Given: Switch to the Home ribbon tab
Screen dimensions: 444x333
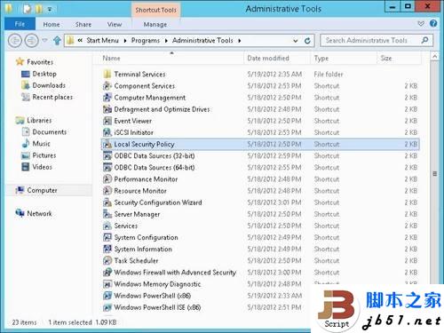Looking at the screenshot, I should click(x=52, y=24).
